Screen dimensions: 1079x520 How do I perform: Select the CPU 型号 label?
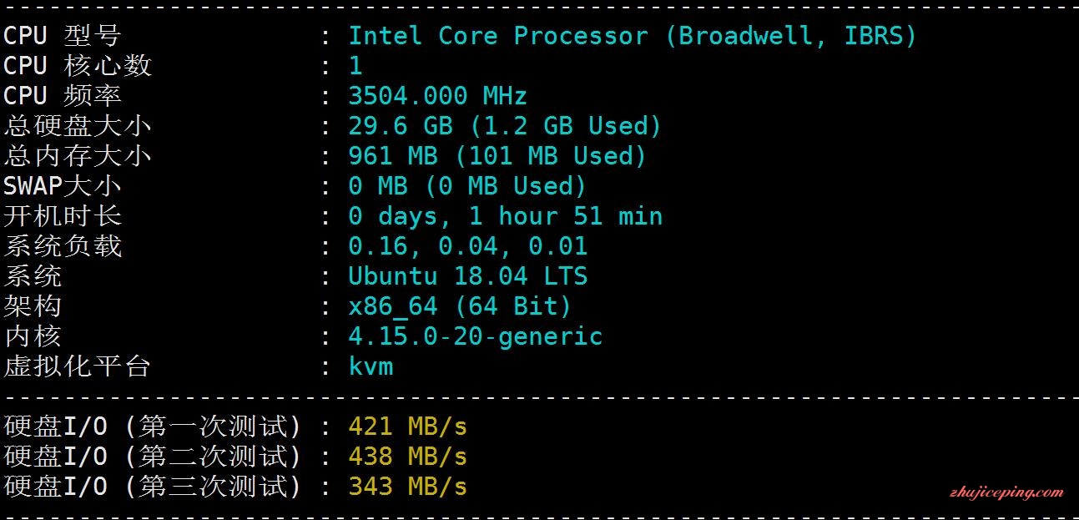pyautogui.click(x=63, y=36)
